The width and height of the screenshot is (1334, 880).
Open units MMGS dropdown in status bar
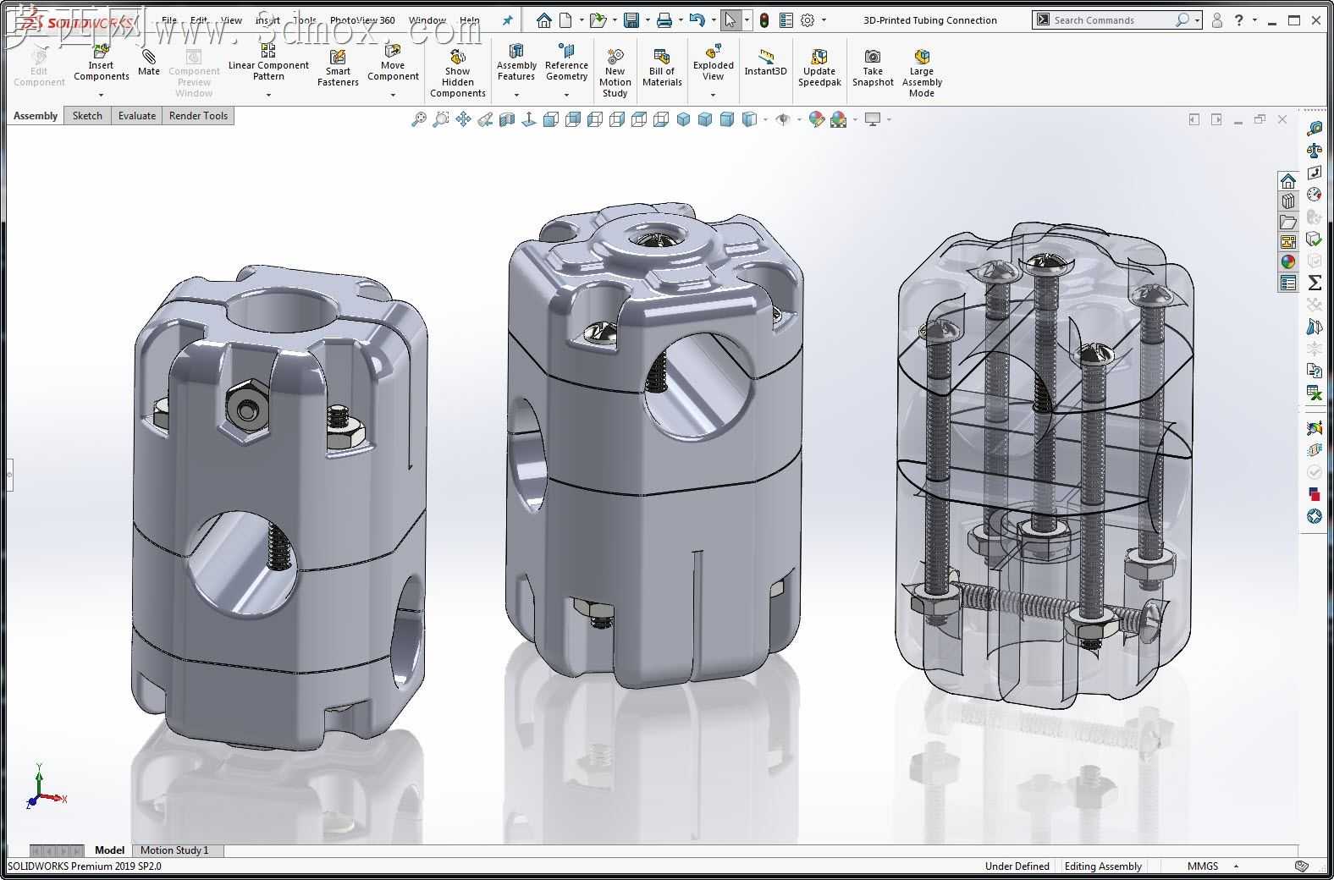click(x=1236, y=866)
